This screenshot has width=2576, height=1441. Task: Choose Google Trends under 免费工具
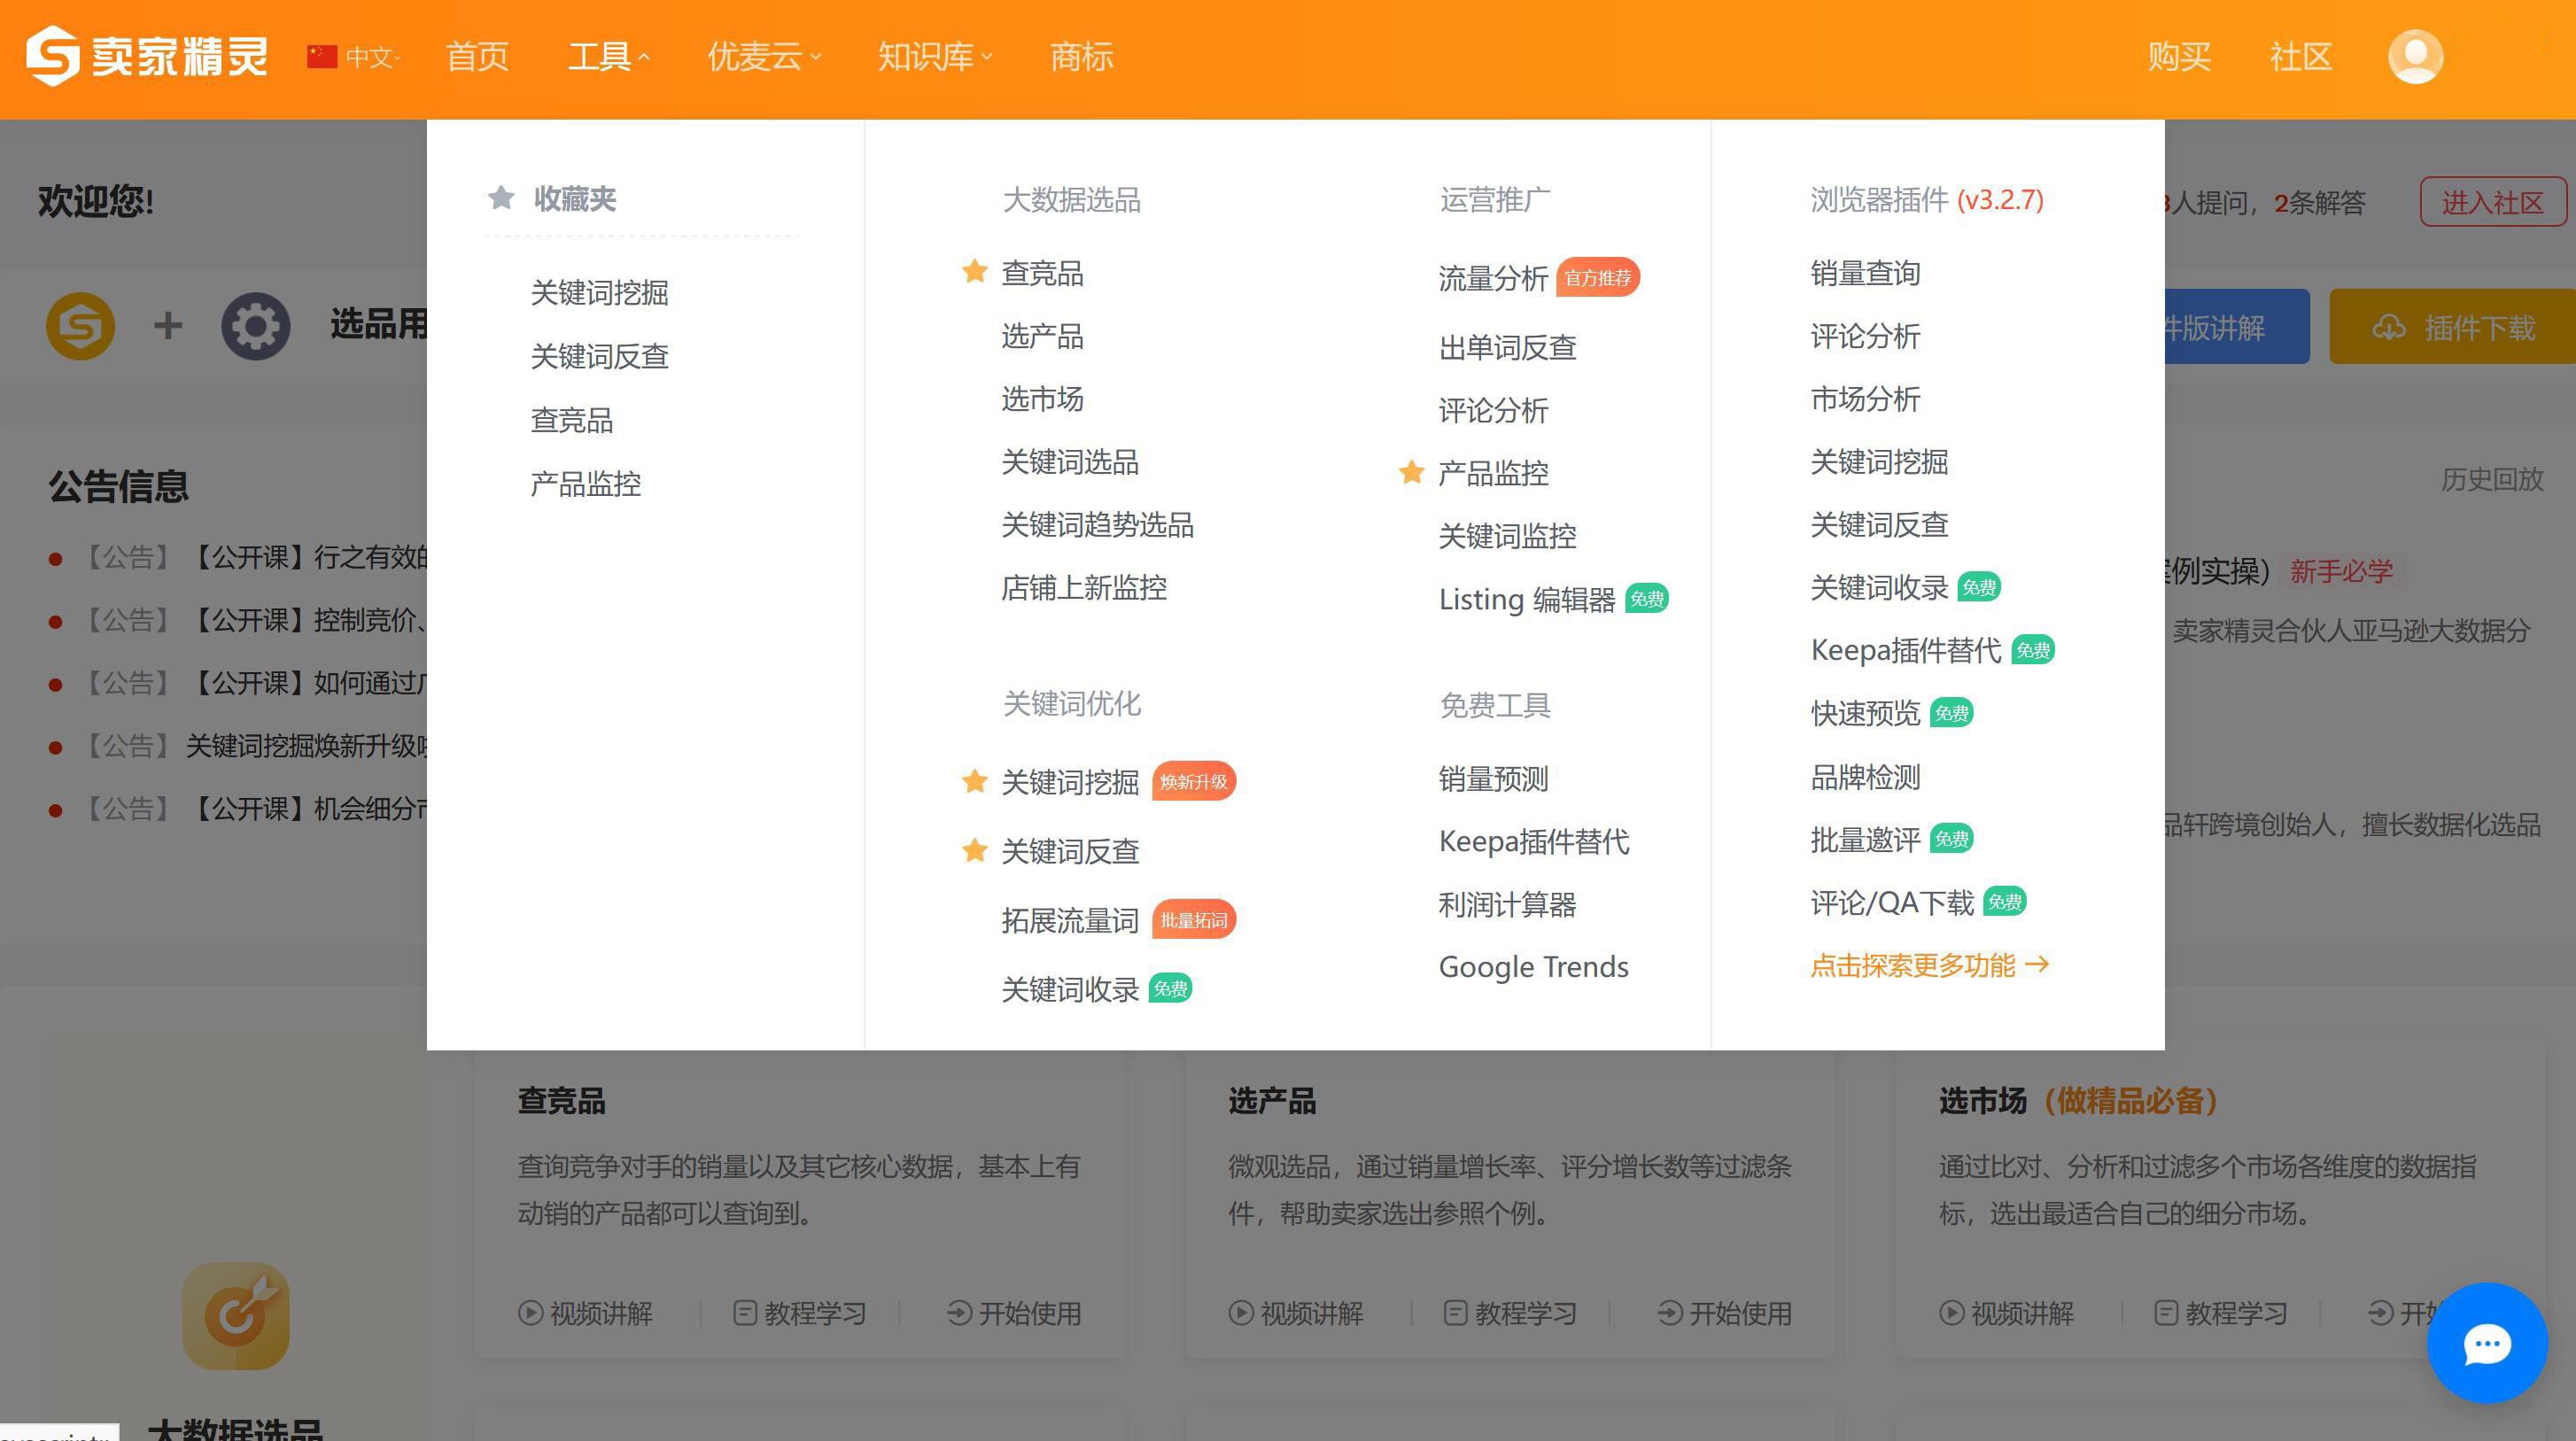(x=1533, y=967)
